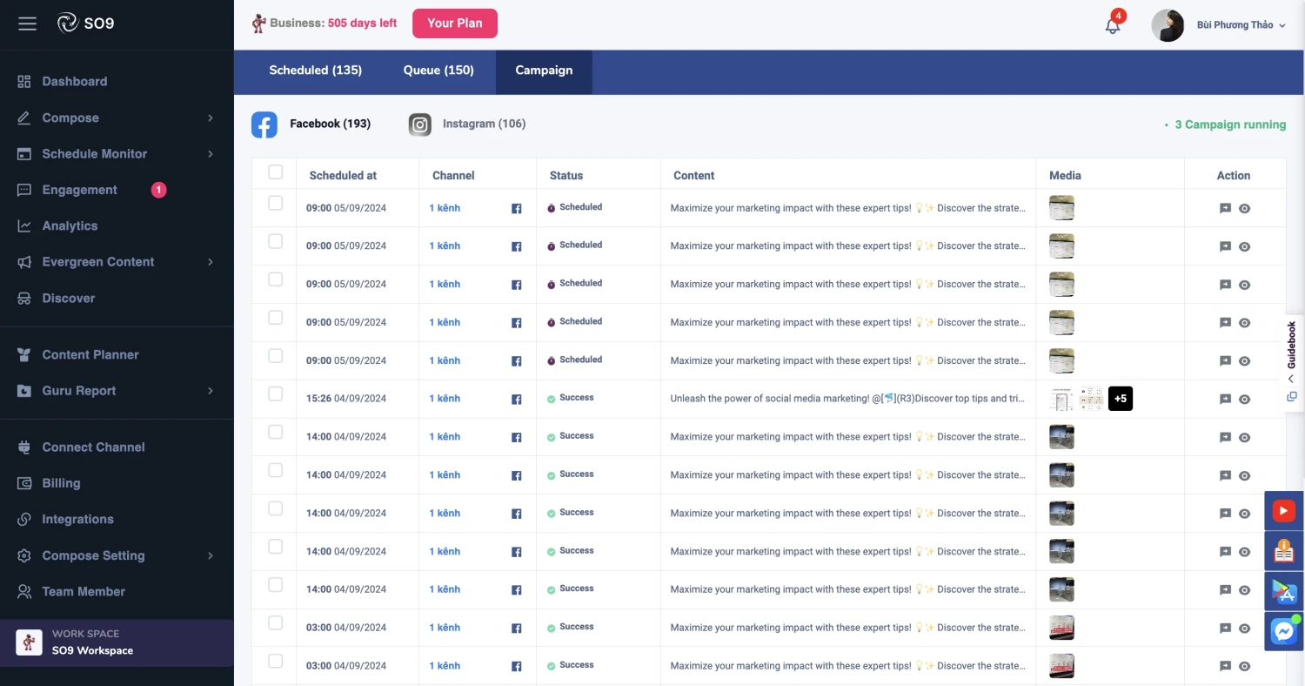1305x686 pixels.
Task: Click the Scheduled at column header
Action: [343, 175]
